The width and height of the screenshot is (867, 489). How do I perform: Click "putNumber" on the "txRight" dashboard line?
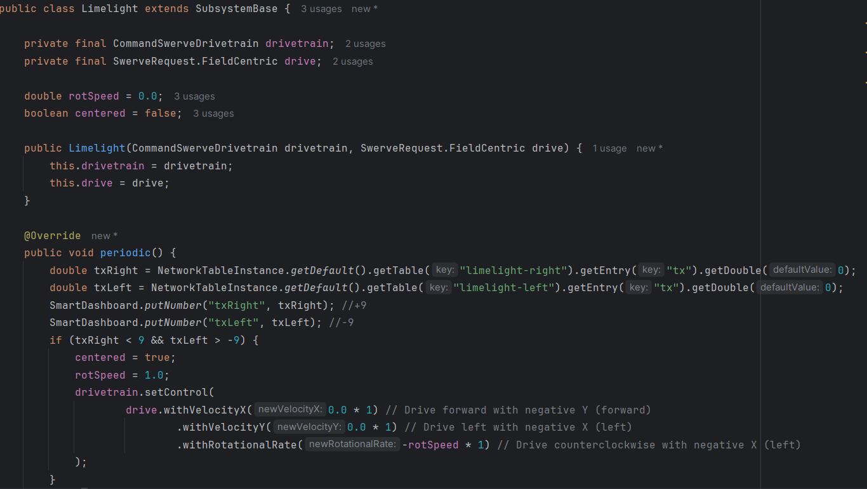(173, 305)
